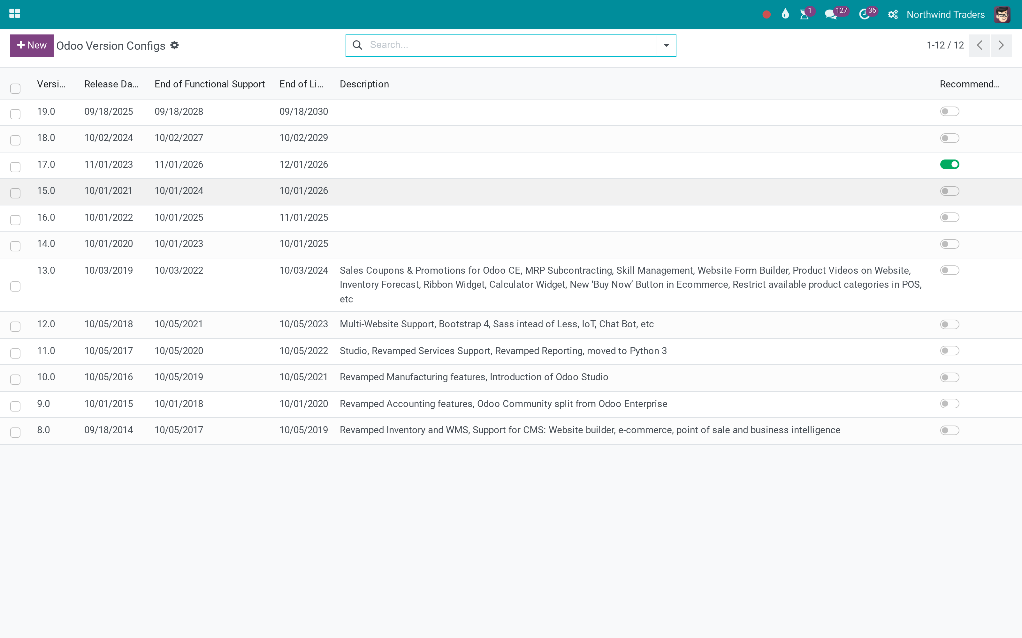Select the checkbox for version 9.0
This screenshot has height=638, width=1022.
(15, 406)
